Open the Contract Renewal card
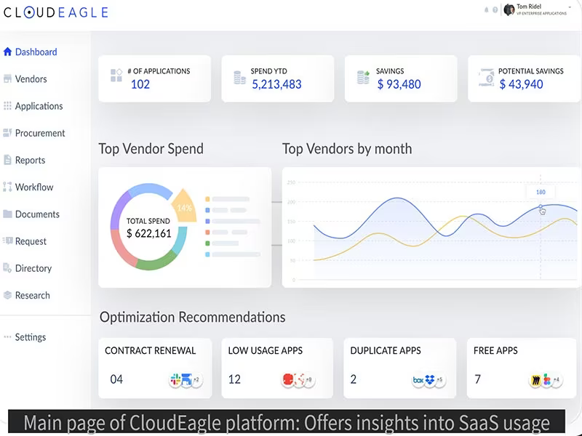Screen dimensions: 582x436 155,368
